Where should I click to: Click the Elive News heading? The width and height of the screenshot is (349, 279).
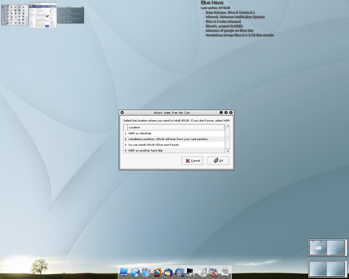212,3
